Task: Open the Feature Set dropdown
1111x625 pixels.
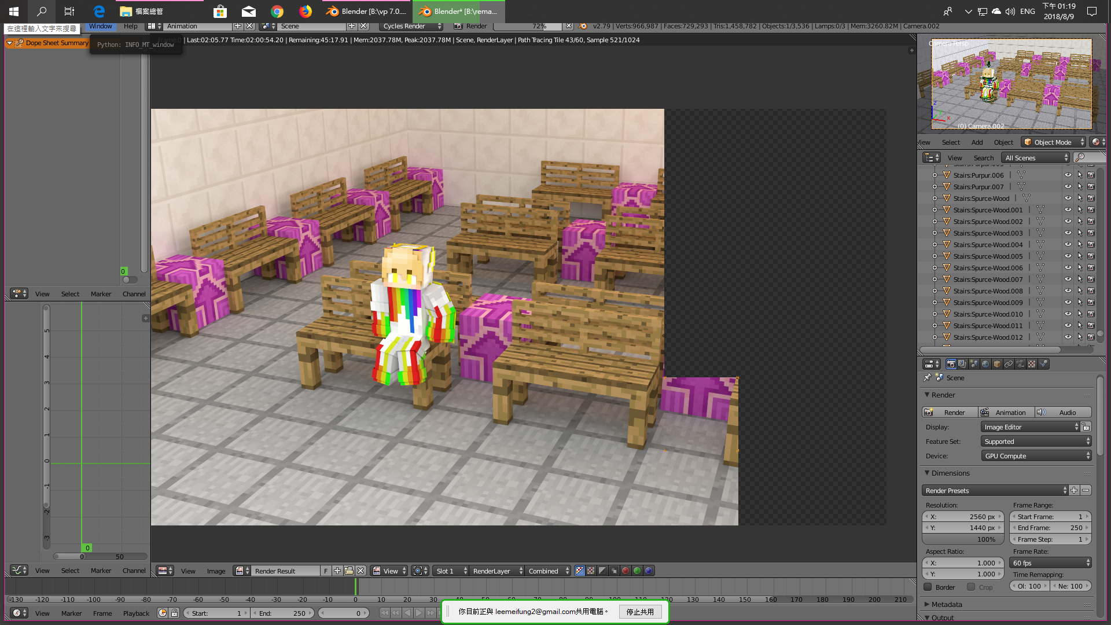Action: click(x=1036, y=442)
